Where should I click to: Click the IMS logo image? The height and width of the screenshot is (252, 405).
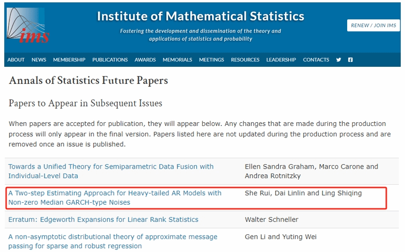[x=28, y=25]
